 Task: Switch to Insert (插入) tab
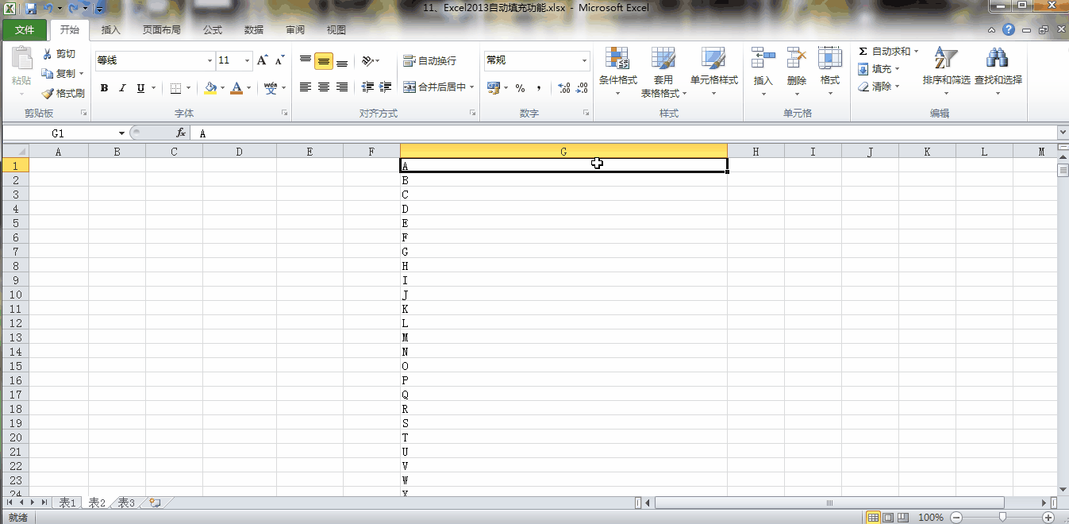[111, 30]
